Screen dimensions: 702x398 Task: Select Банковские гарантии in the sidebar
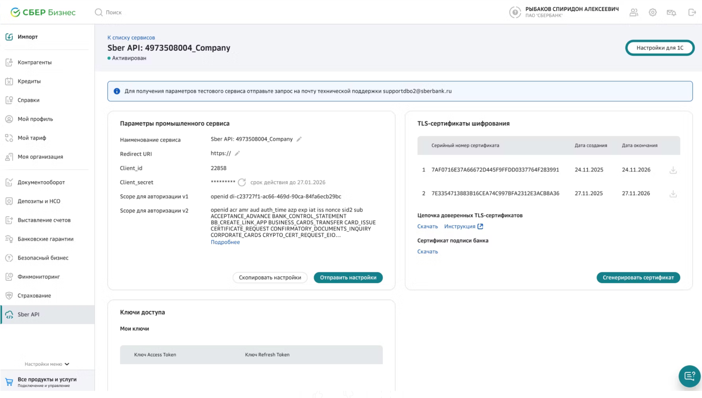coord(45,239)
